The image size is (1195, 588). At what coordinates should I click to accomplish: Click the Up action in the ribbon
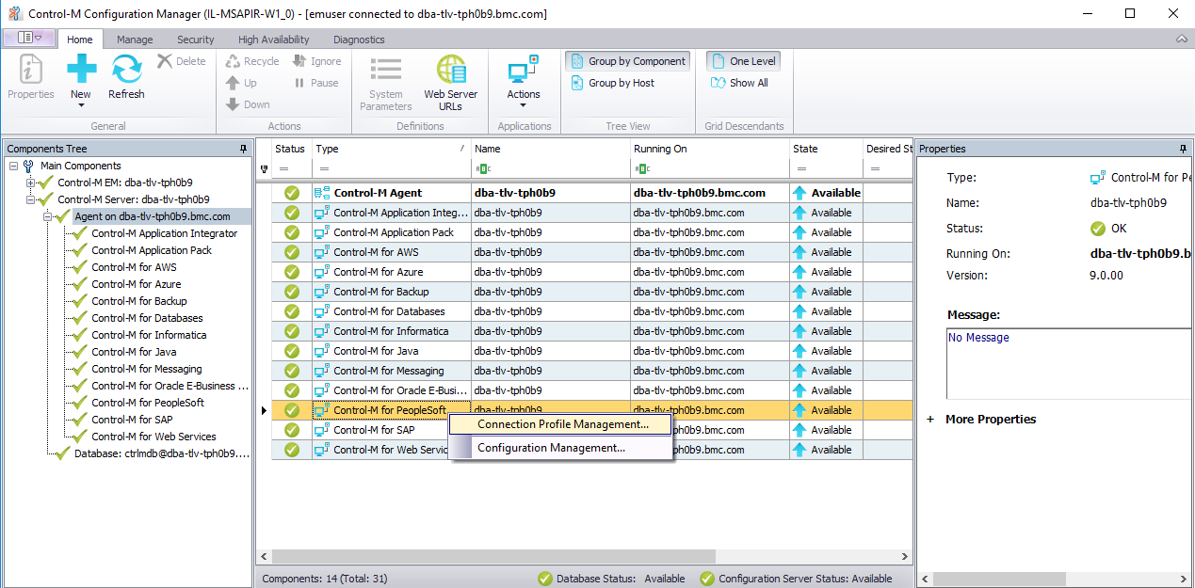[x=241, y=83]
